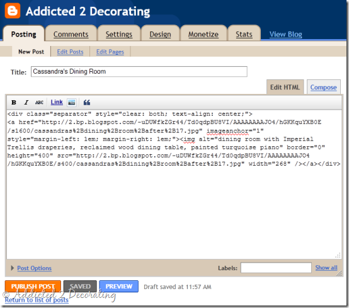349x308 pixels.
Task: Open the Monetize tab
Action: (203, 34)
